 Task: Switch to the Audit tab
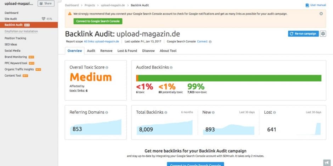tap(91, 51)
